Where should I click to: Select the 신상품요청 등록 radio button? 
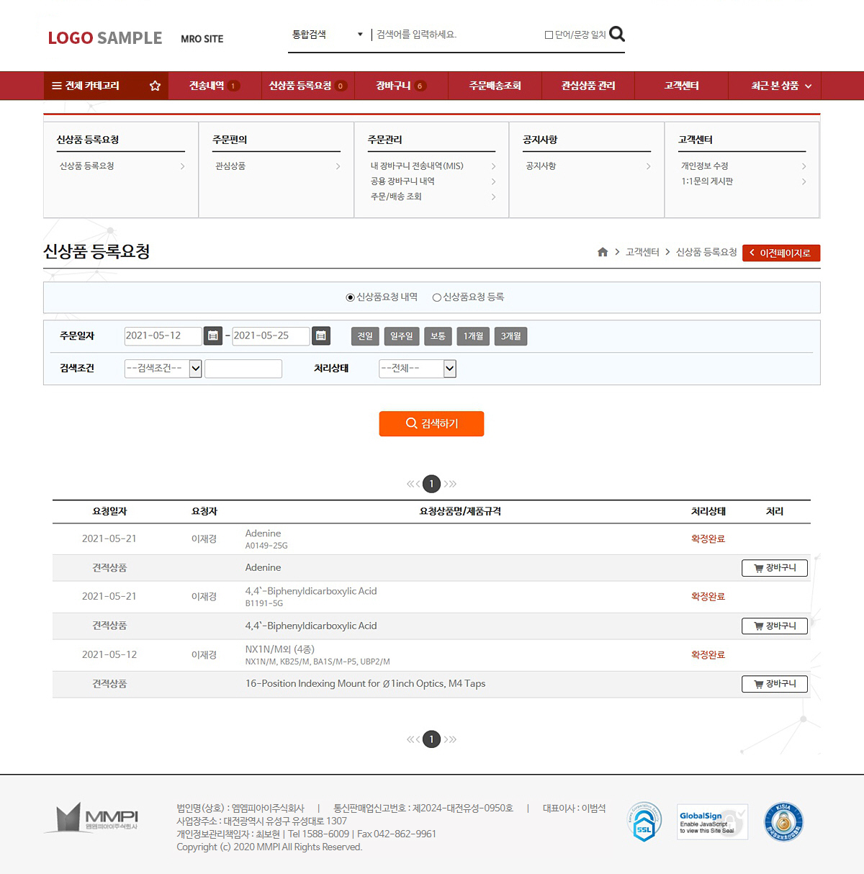[x=436, y=297]
